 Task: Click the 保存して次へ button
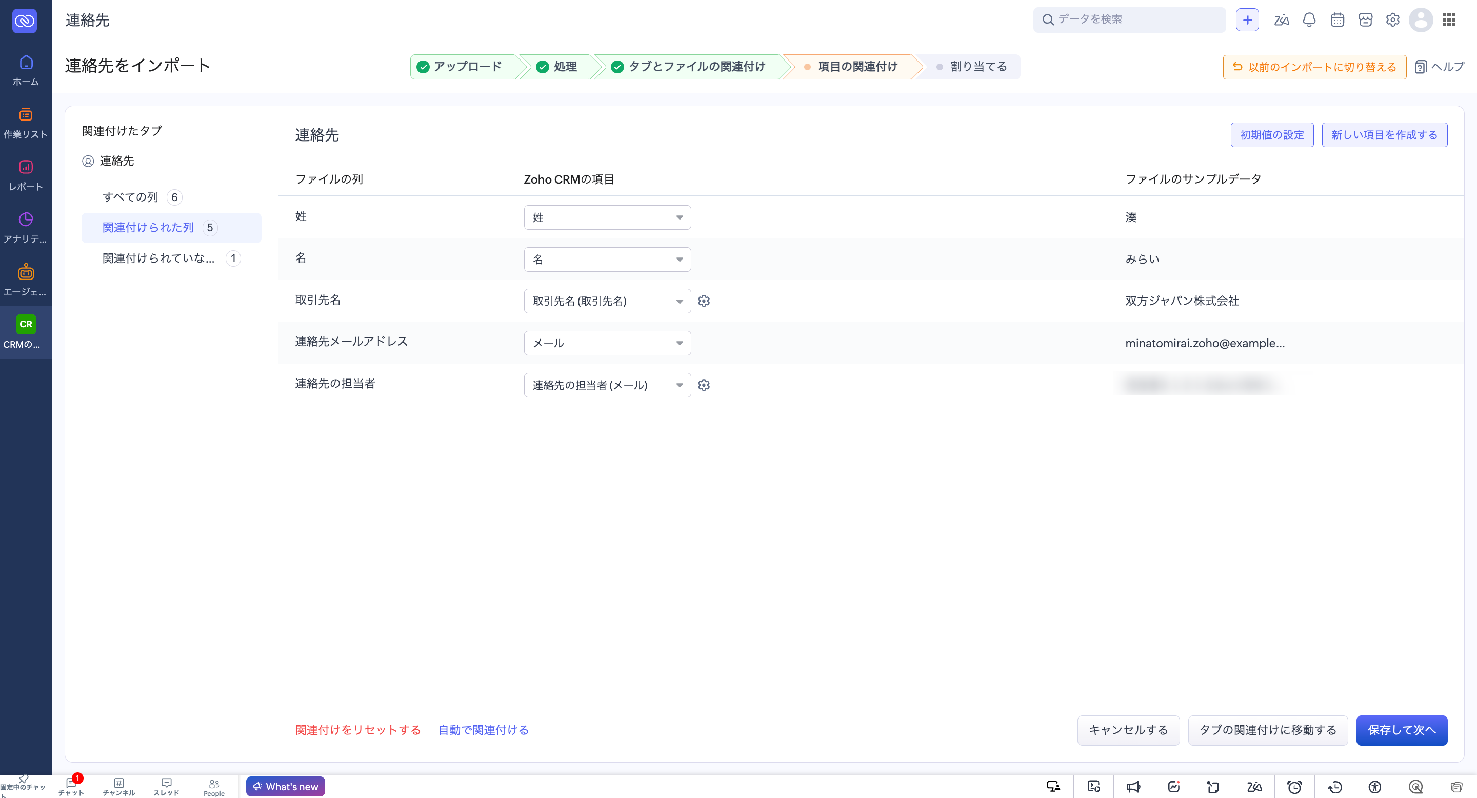(1401, 730)
